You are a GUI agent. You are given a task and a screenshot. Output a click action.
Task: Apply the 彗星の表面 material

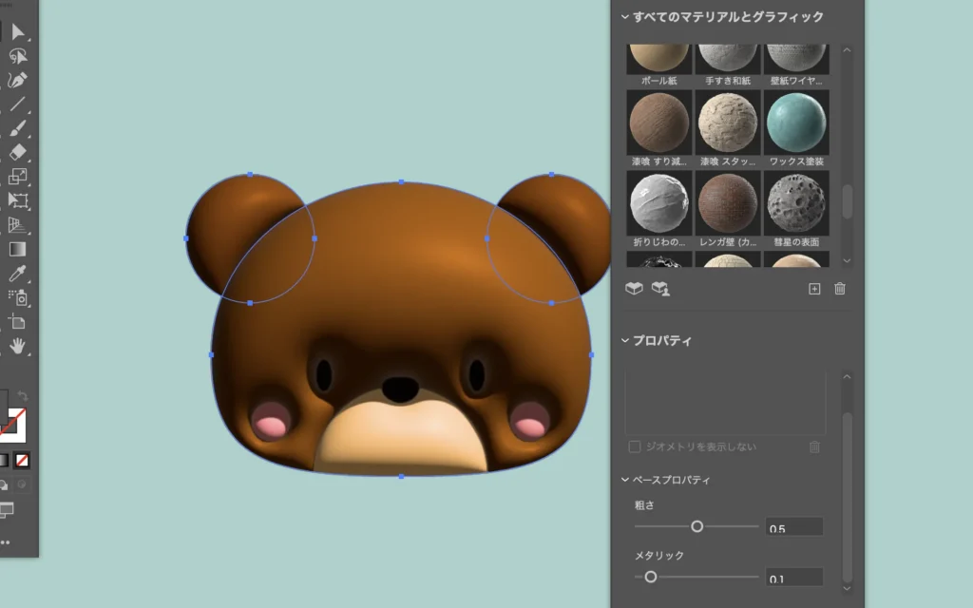click(796, 203)
